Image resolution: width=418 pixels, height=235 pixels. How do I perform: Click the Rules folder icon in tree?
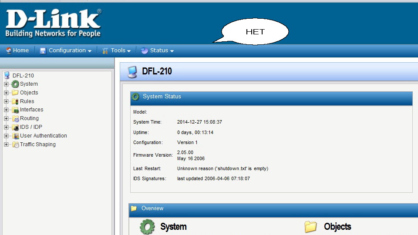(x=15, y=101)
